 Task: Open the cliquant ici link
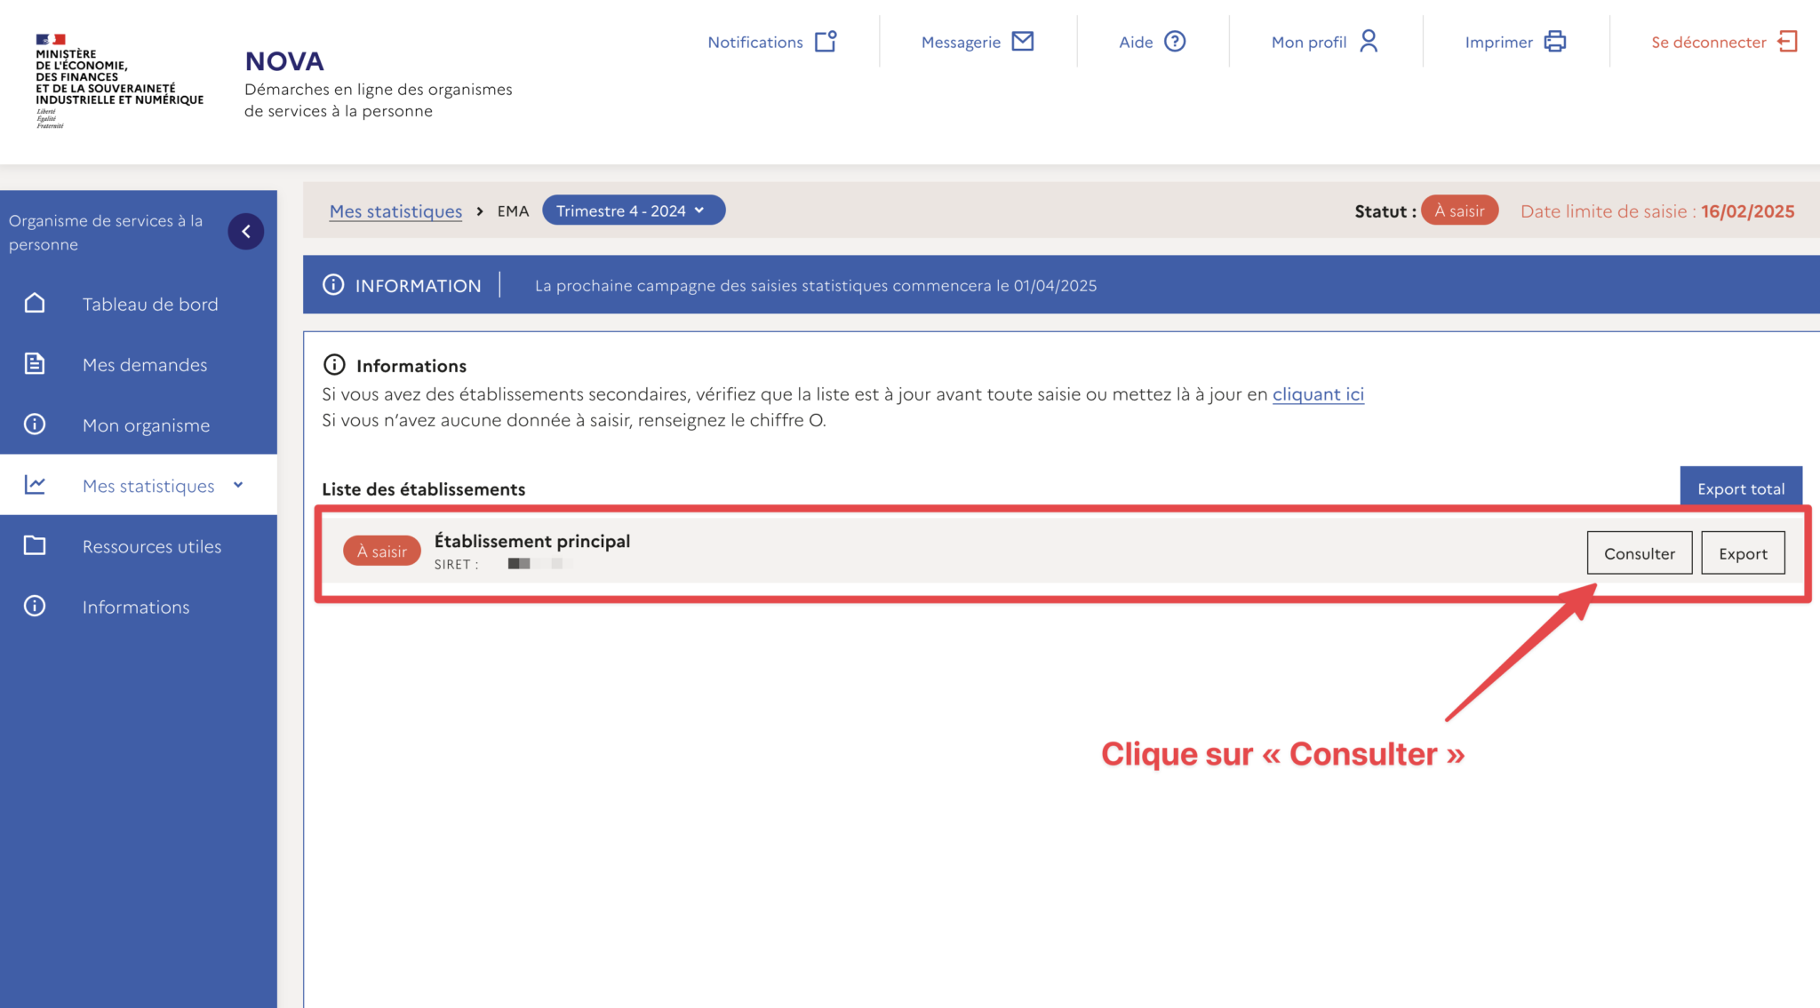click(x=1318, y=393)
